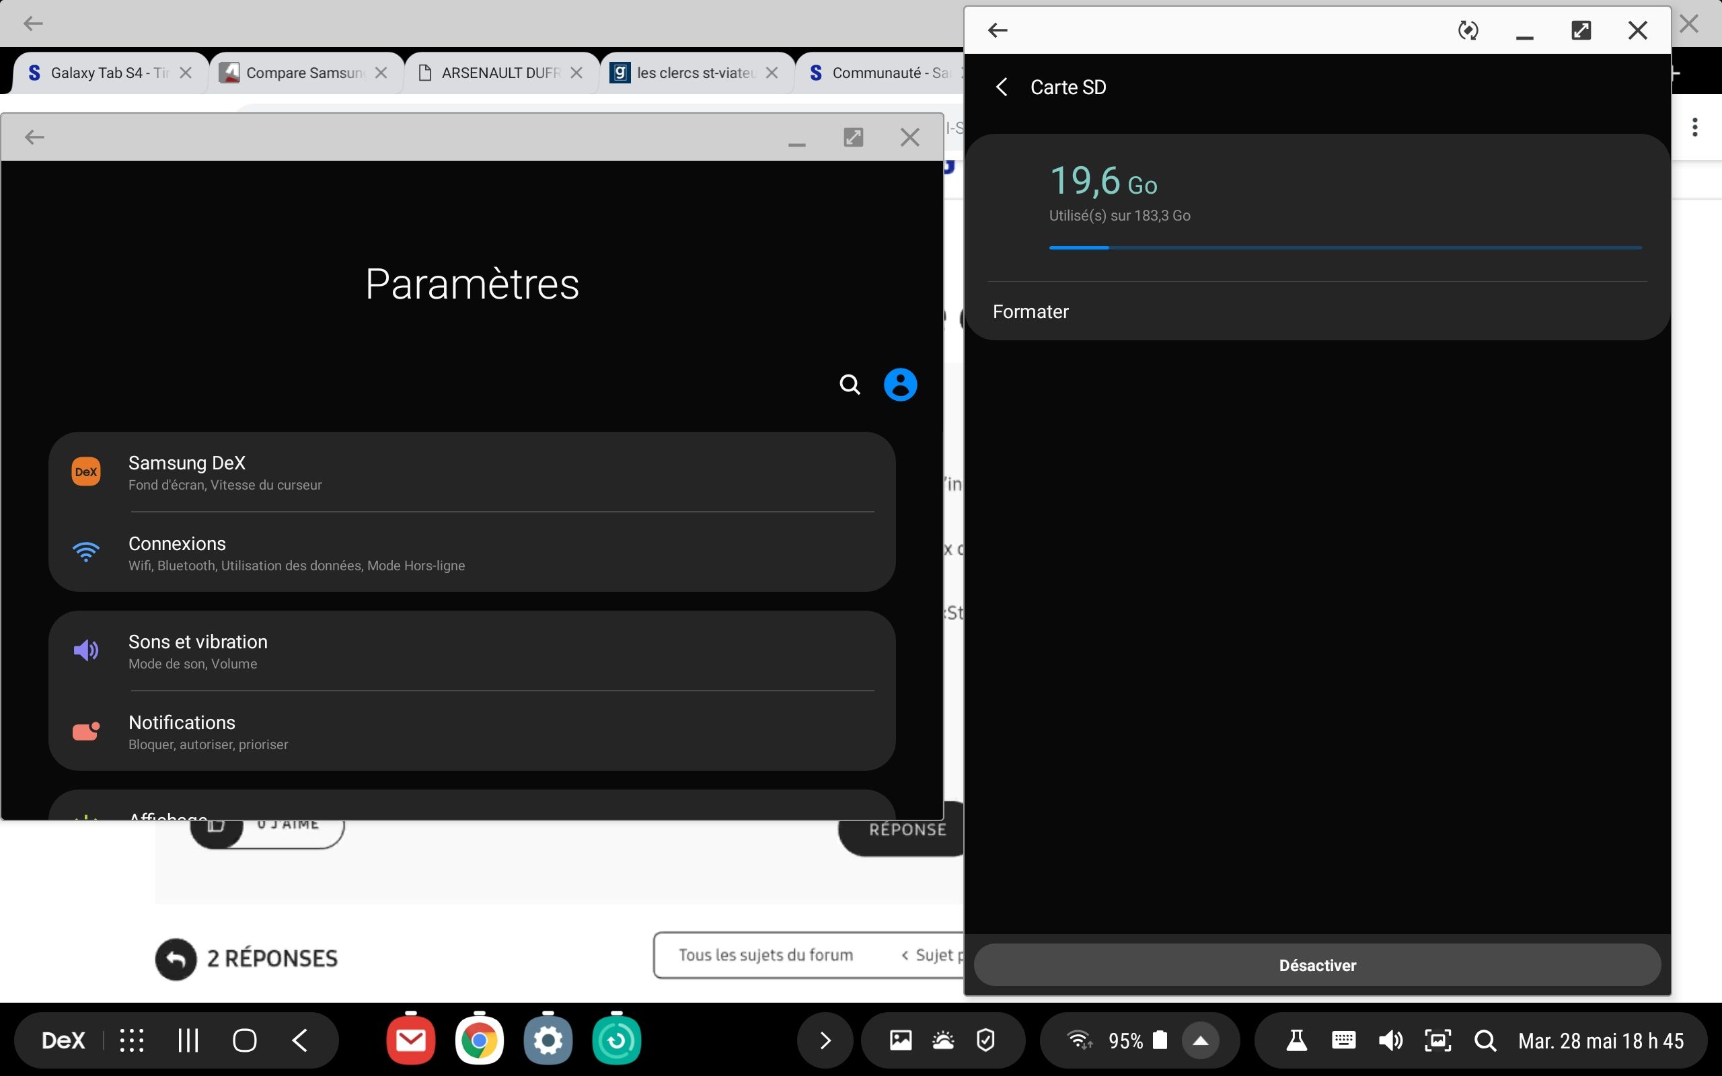
Task: Expand hidden notification icons arrow
Action: click(825, 1040)
